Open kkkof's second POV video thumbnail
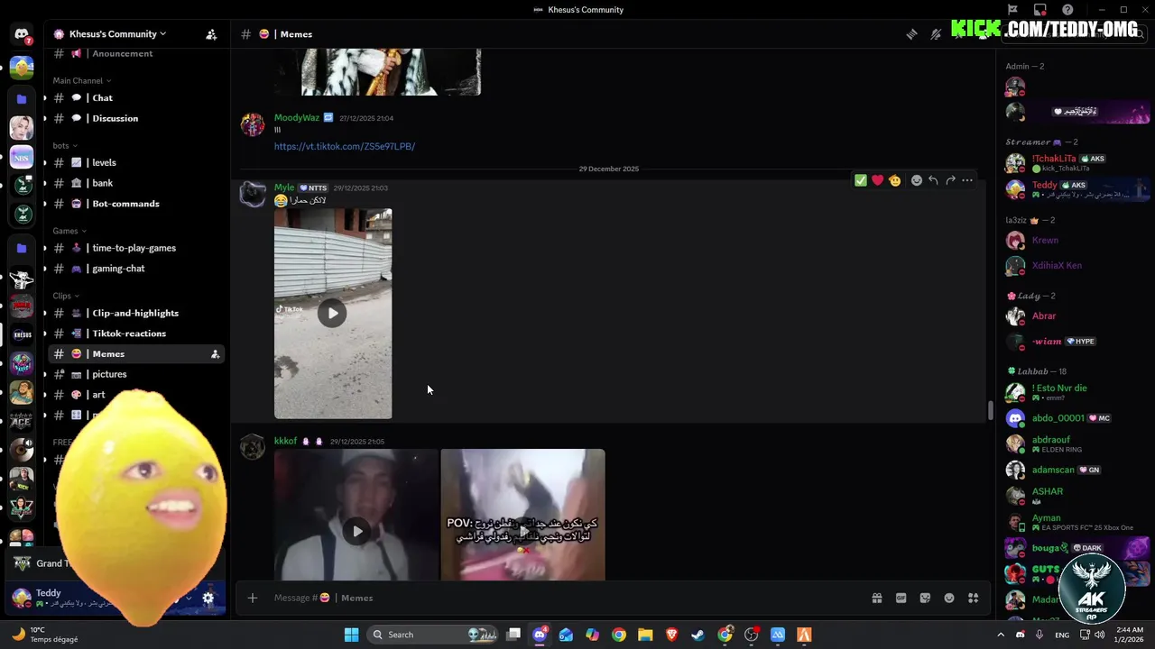The width and height of the screenshot is (1155, 649). (x=522, y=515)
